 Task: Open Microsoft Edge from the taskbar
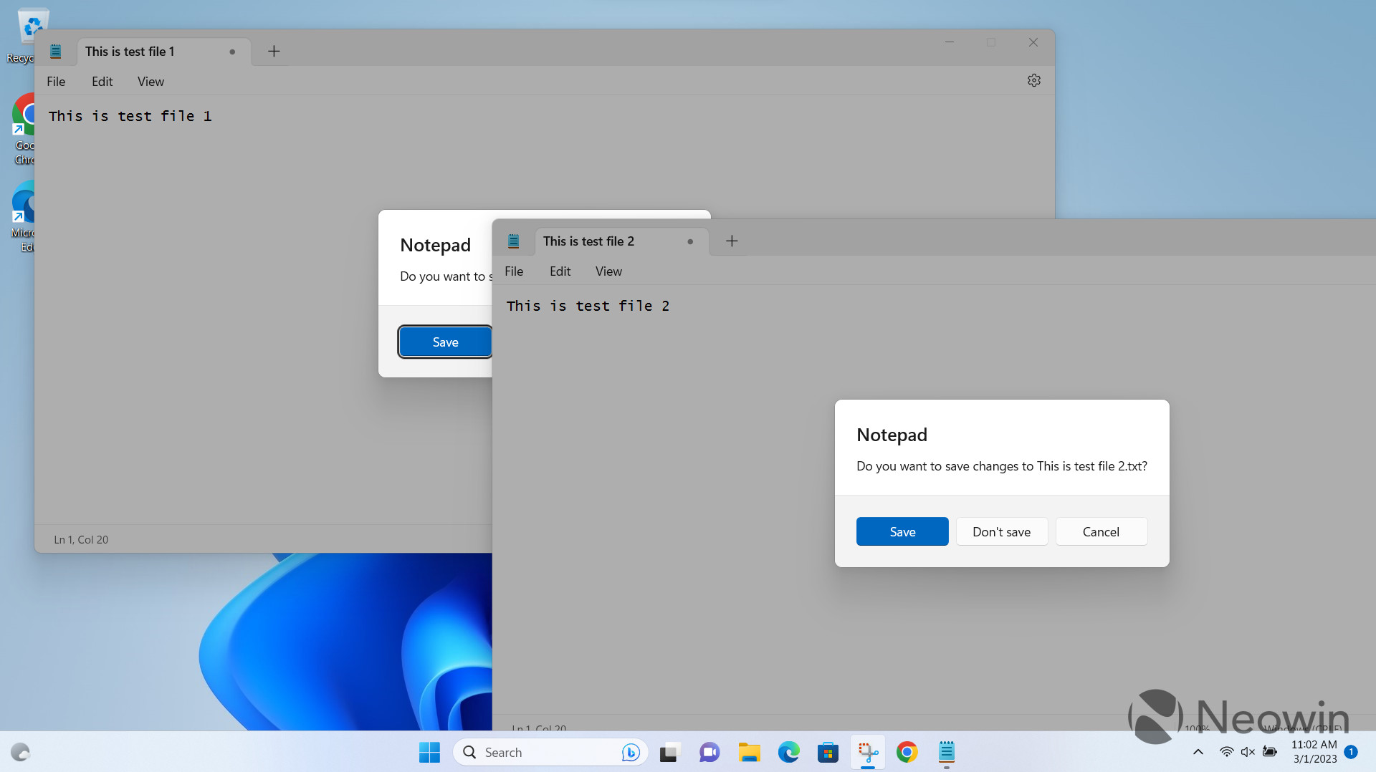(x=788, y=752)
